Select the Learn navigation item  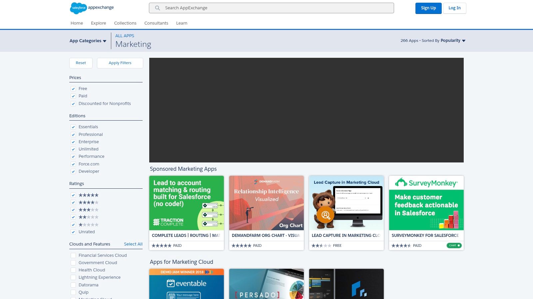click(182, 23)
